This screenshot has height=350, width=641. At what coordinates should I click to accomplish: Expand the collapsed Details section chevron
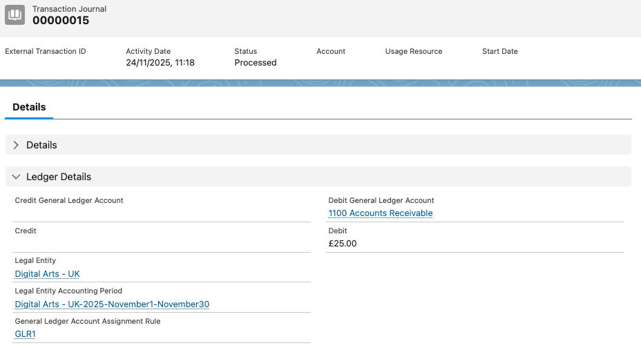[x=16, y=145]
